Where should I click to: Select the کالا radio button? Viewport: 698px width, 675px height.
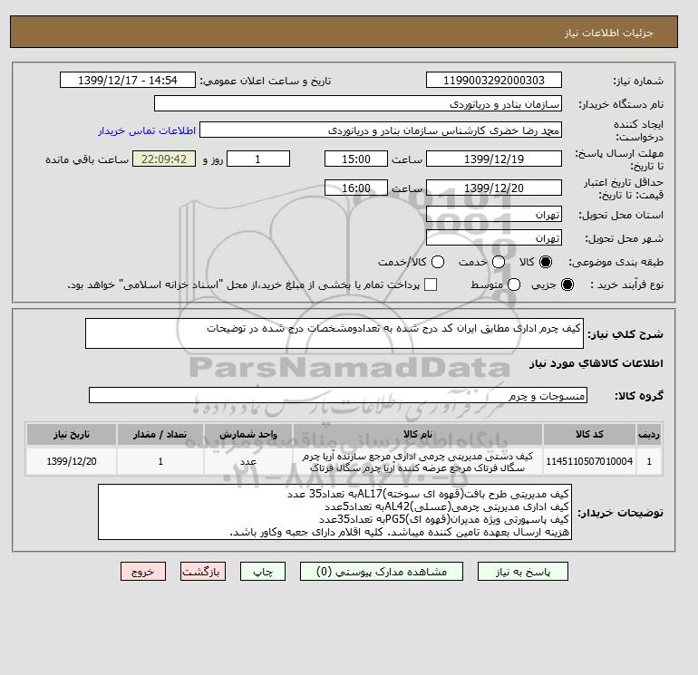pos(546,262)
